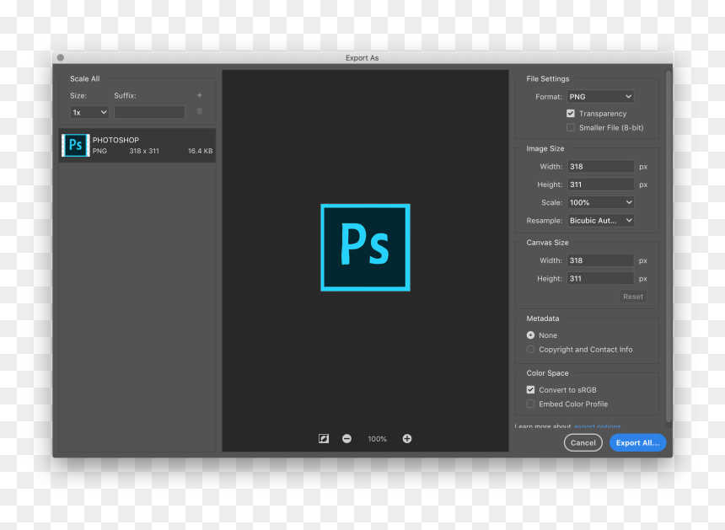Toggle the Transparency checkbox

(x=571, y=113)
